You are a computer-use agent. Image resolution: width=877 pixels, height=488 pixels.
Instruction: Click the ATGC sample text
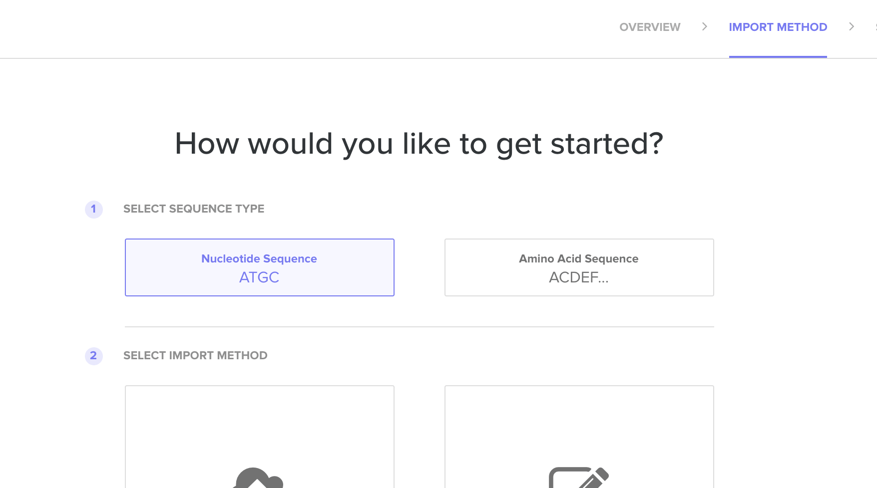(x=259, y=277)
